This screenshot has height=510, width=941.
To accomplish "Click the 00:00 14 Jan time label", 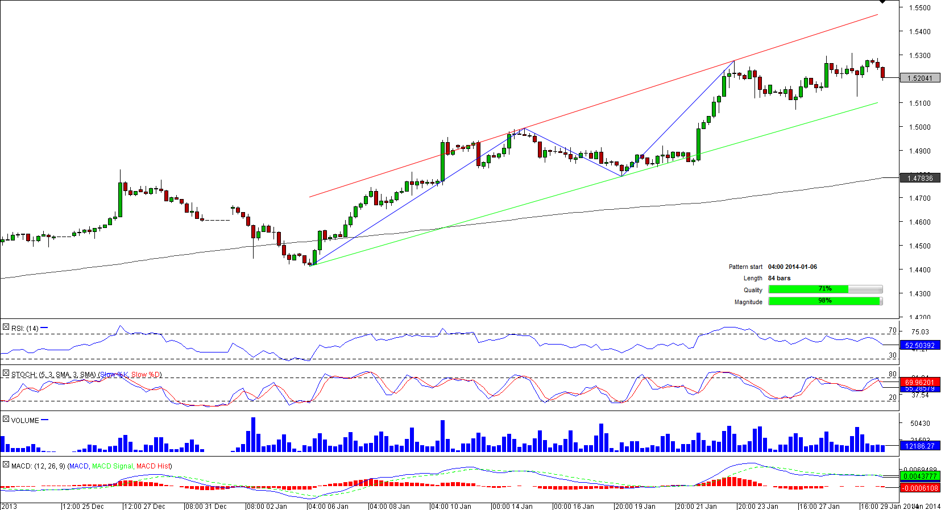I will tap(513, 507).
